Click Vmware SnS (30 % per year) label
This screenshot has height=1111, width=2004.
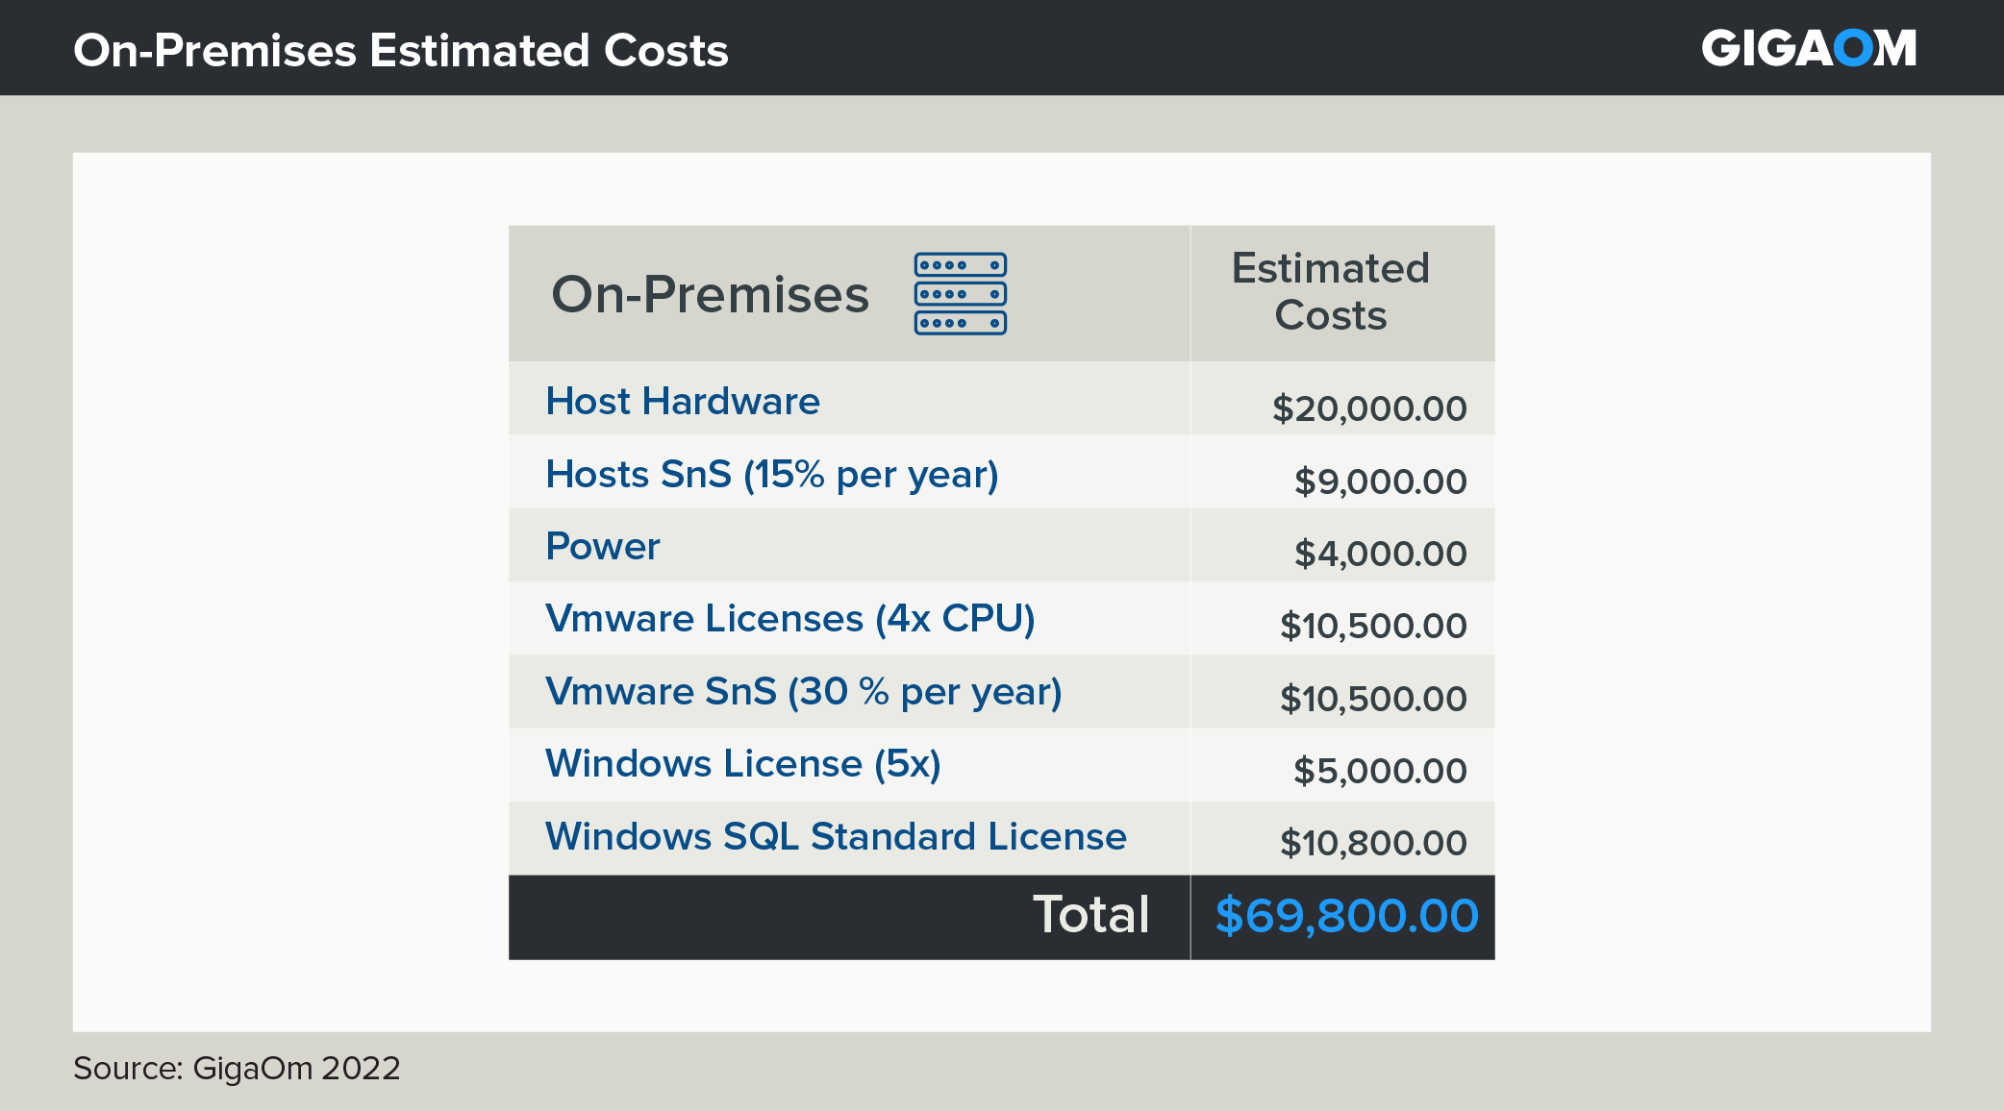coord(803,691)
